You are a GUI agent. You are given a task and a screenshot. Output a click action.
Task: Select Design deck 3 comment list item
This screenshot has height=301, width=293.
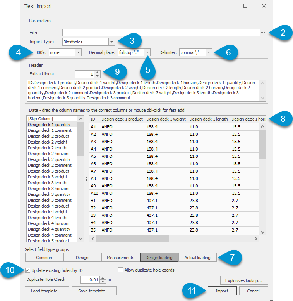[x=52, y=200]
